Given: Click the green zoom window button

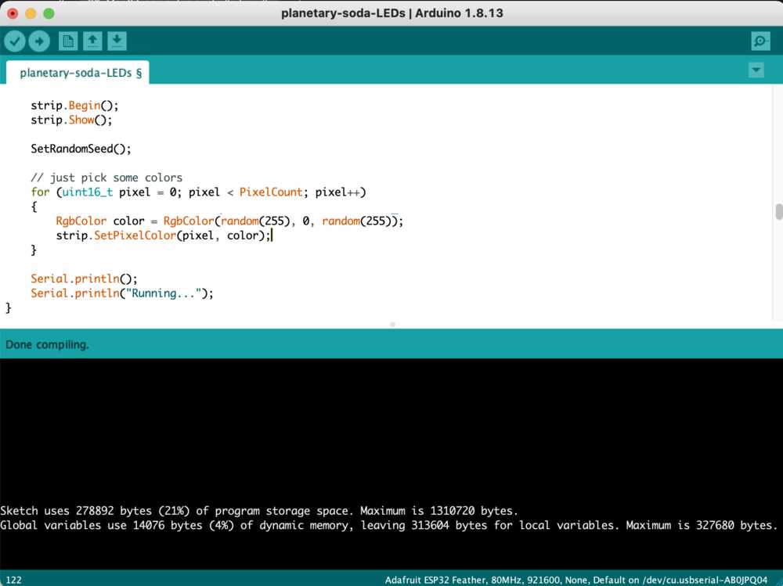Looking at the screenshot, I should pos(49,13).
